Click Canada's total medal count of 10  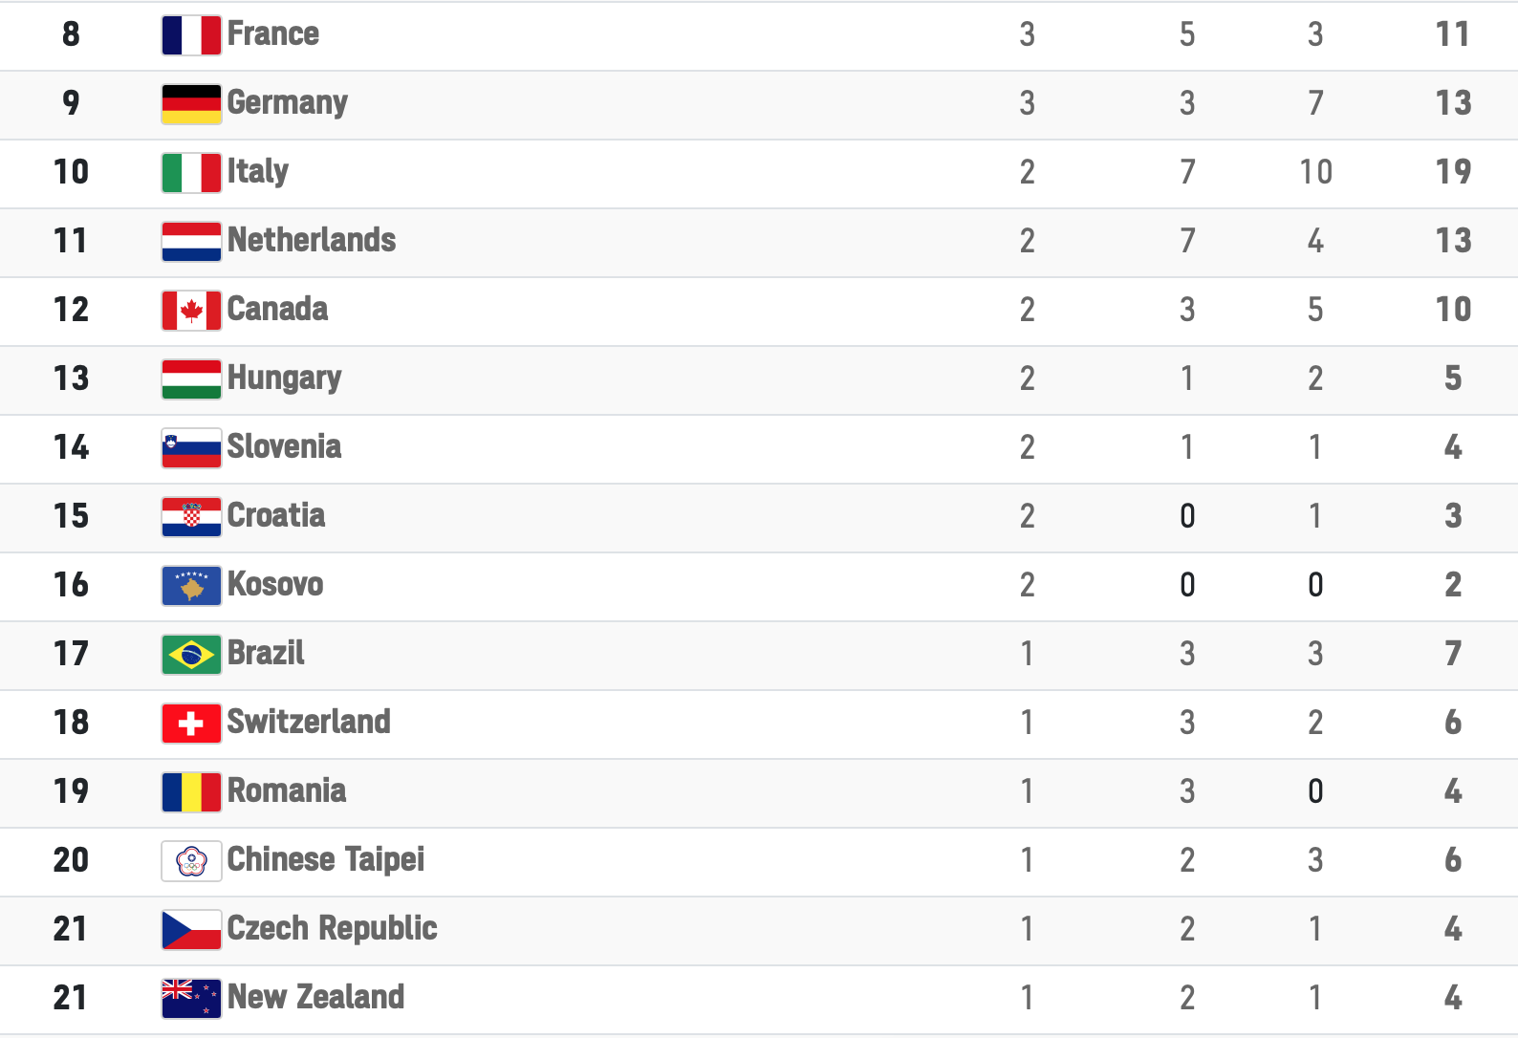pyautogui.click(x=1452, y=310)
